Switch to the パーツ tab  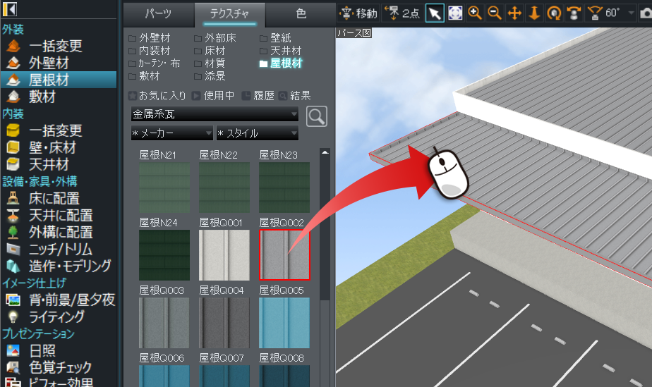[x=159, y=14]
